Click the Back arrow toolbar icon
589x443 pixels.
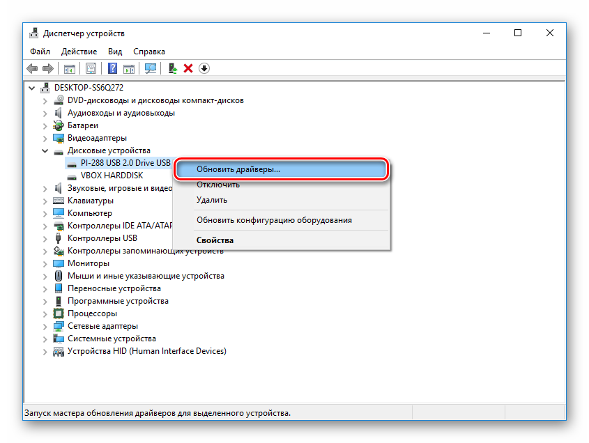pos(32,68)
